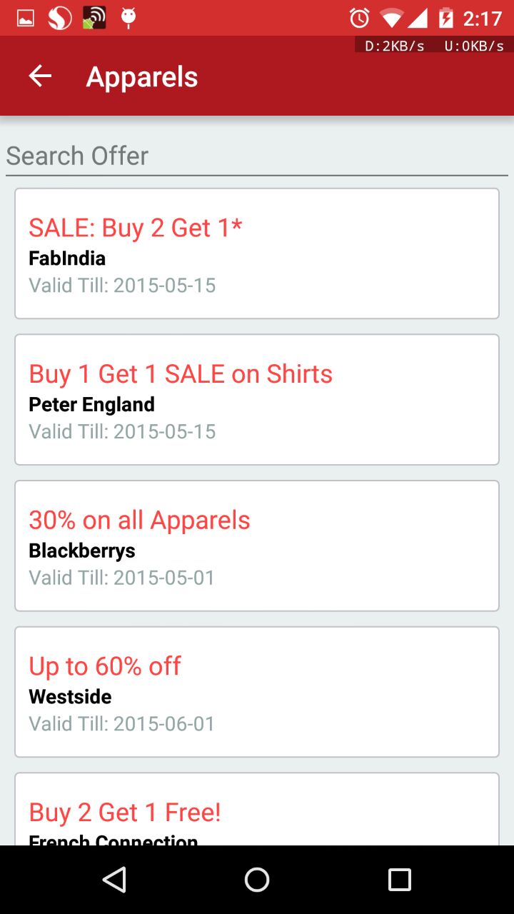Viewport: 514px width, 914px height.
Task: Open the FabIndia Buy 2 Get 1 offer
Action: click(x=257, y=253)
